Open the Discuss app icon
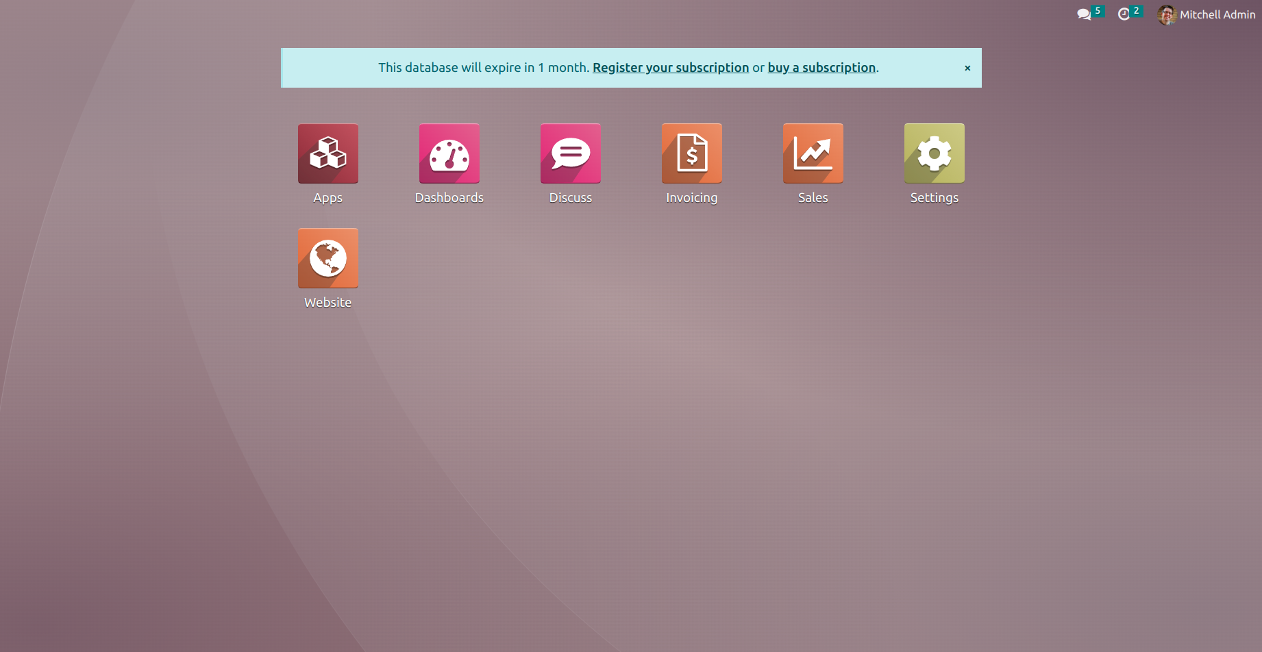Image resolution: width=1262 pixels, height=652 pixels. click(571, 153)
